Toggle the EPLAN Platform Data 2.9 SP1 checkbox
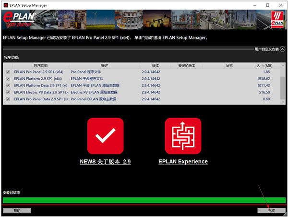Image resolution: width=288 pixels, height=217 pixels. point(8,85)
